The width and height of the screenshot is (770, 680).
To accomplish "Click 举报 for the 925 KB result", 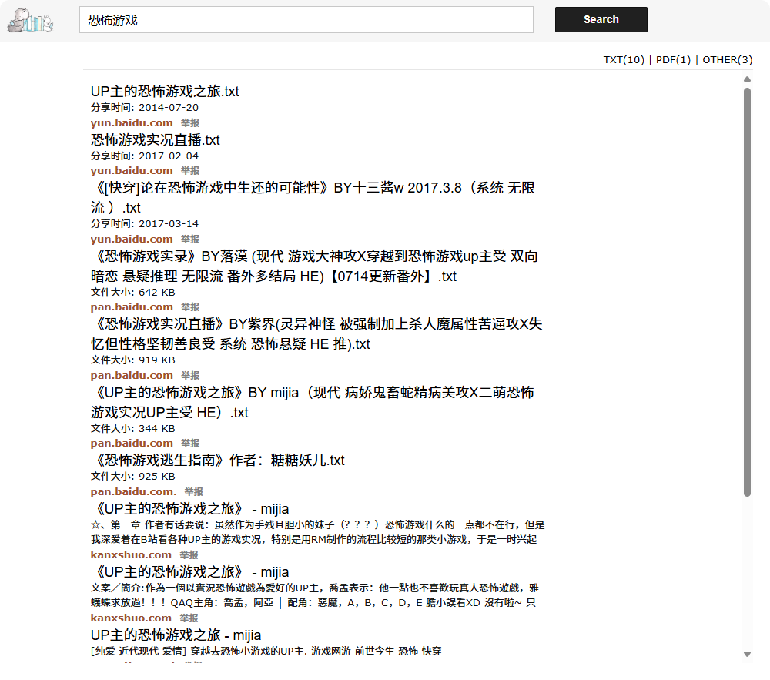I will click(x=193, y=491).
